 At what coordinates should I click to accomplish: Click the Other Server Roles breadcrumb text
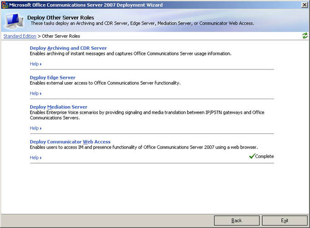click(61, 36)
